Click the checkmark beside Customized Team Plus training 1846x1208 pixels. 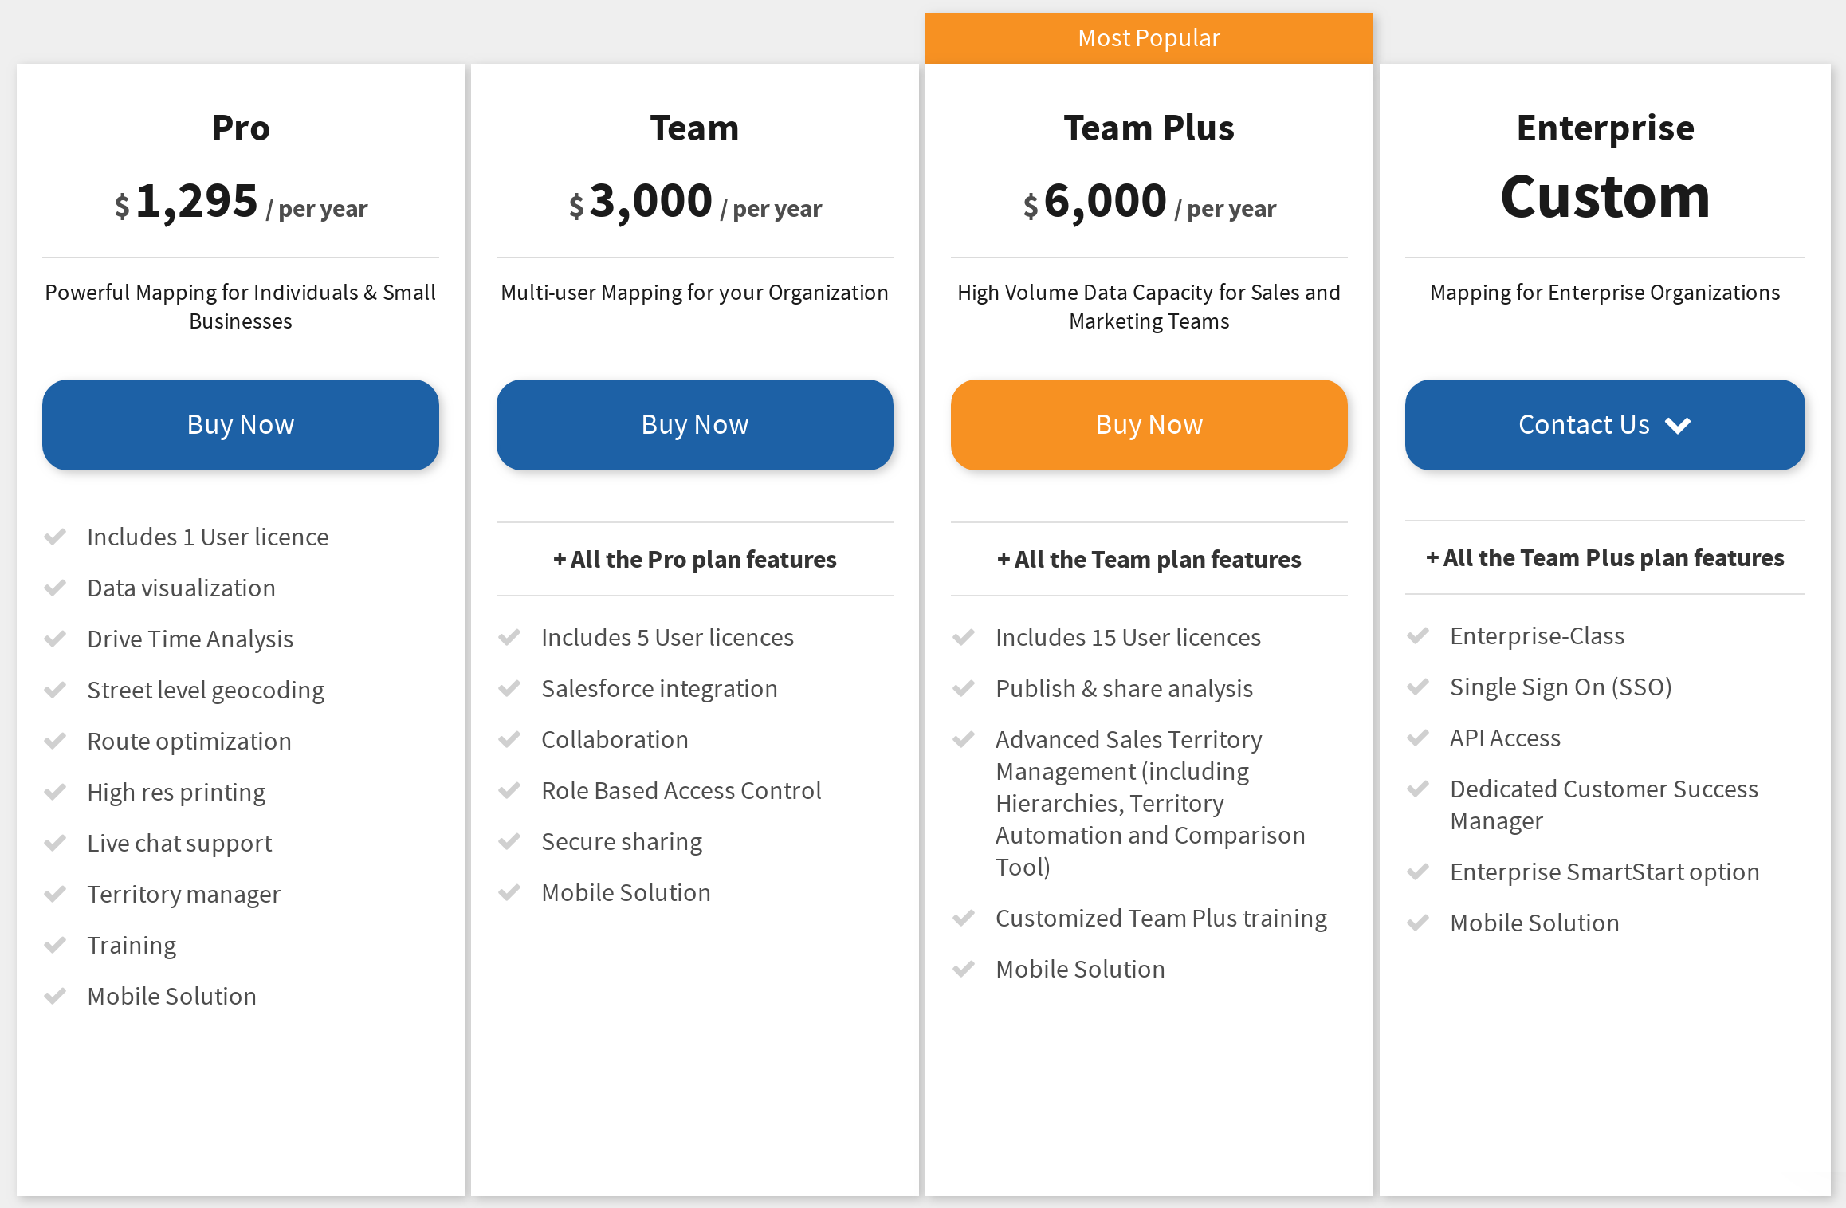pos(964,918)
